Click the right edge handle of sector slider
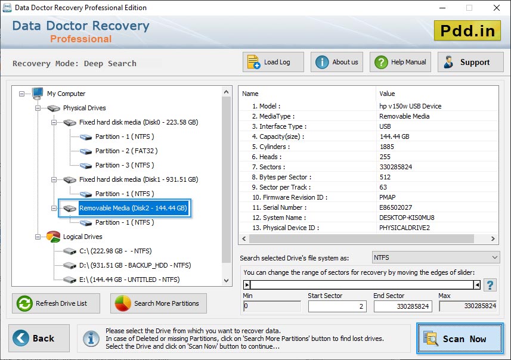The width and height of the screenshot is (511, 360). 477,285
